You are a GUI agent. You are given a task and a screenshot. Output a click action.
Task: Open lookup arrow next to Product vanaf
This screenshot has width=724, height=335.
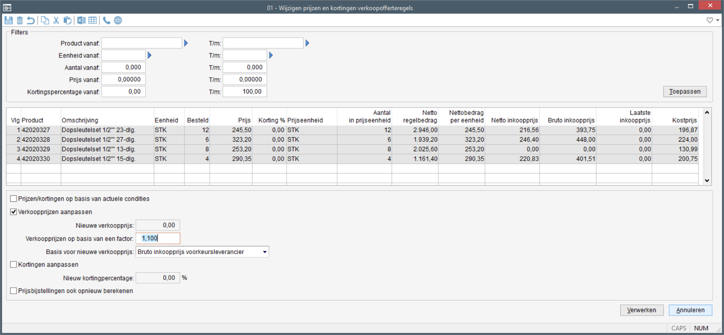(x=186, y=43)
